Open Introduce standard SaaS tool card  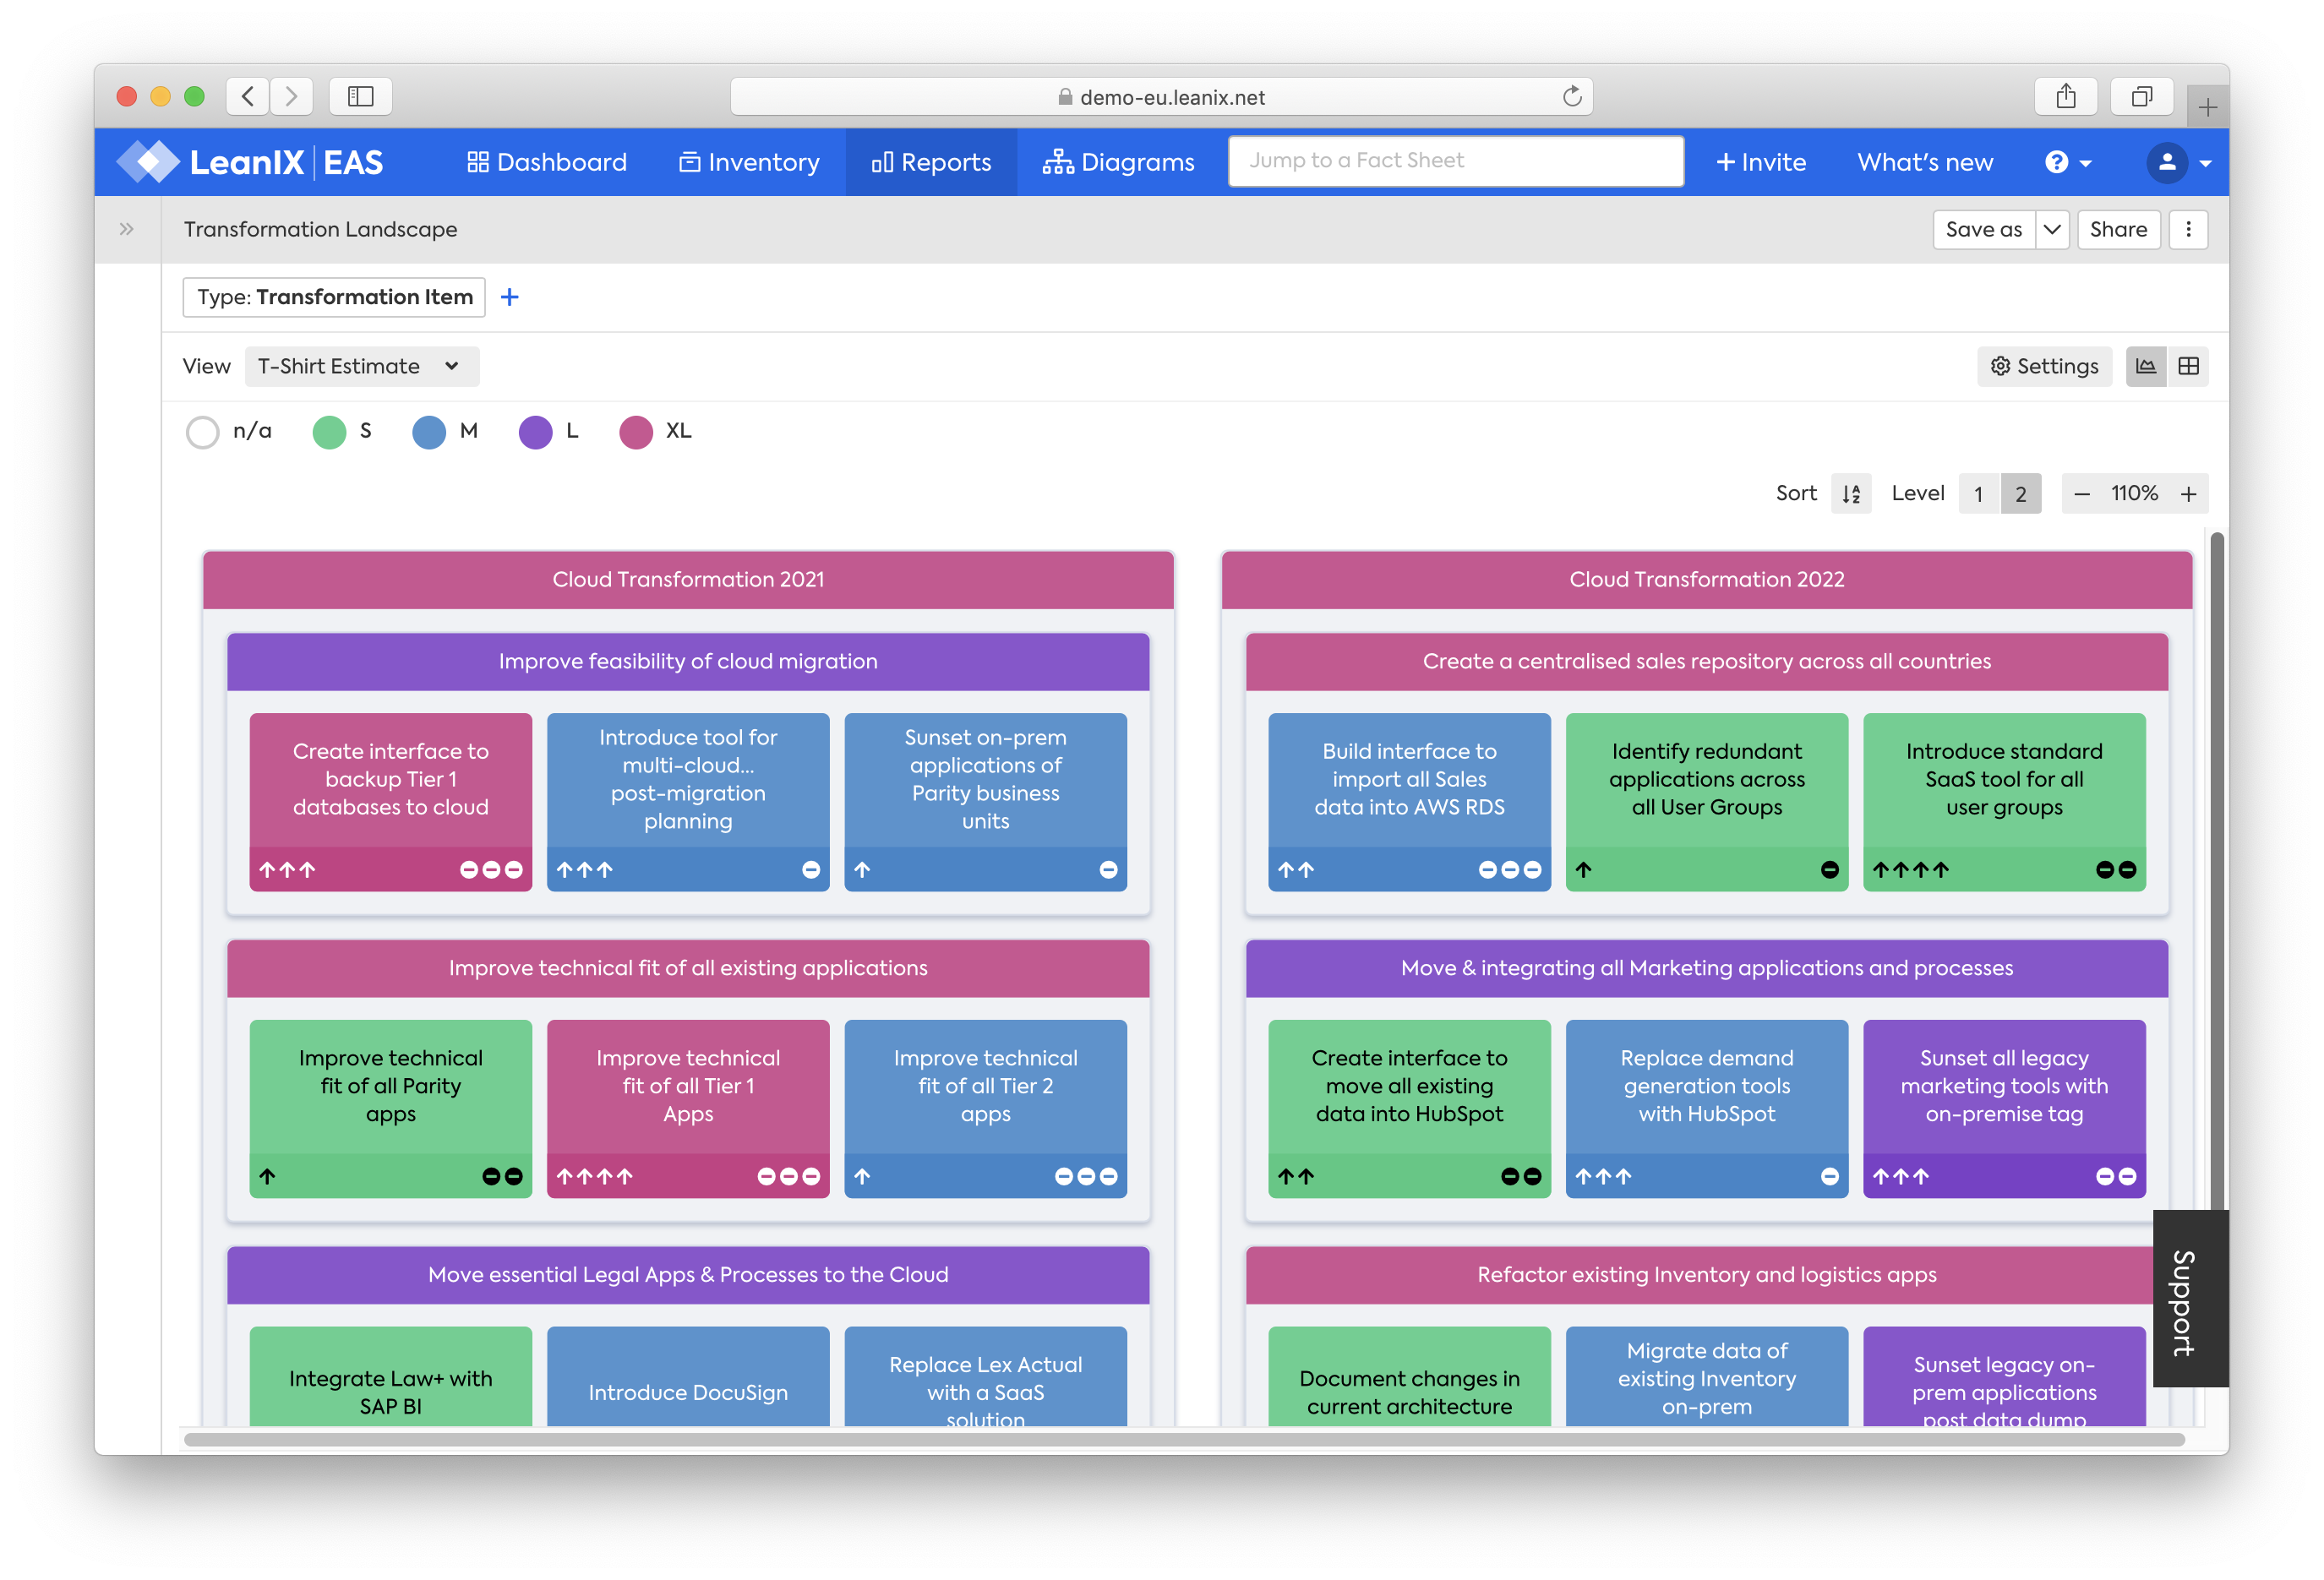(x=2004, y=802)
